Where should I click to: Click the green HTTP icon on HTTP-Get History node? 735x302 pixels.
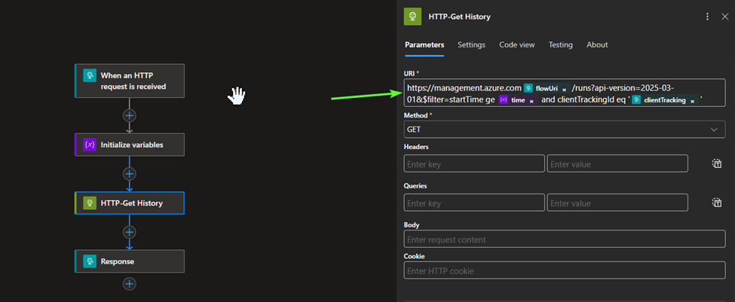[90, 203]
